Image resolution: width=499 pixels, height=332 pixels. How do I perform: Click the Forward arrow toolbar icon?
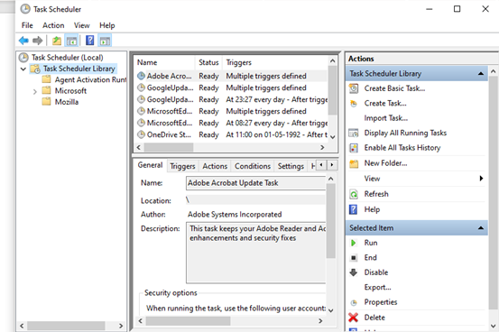(x=38, y=41)
